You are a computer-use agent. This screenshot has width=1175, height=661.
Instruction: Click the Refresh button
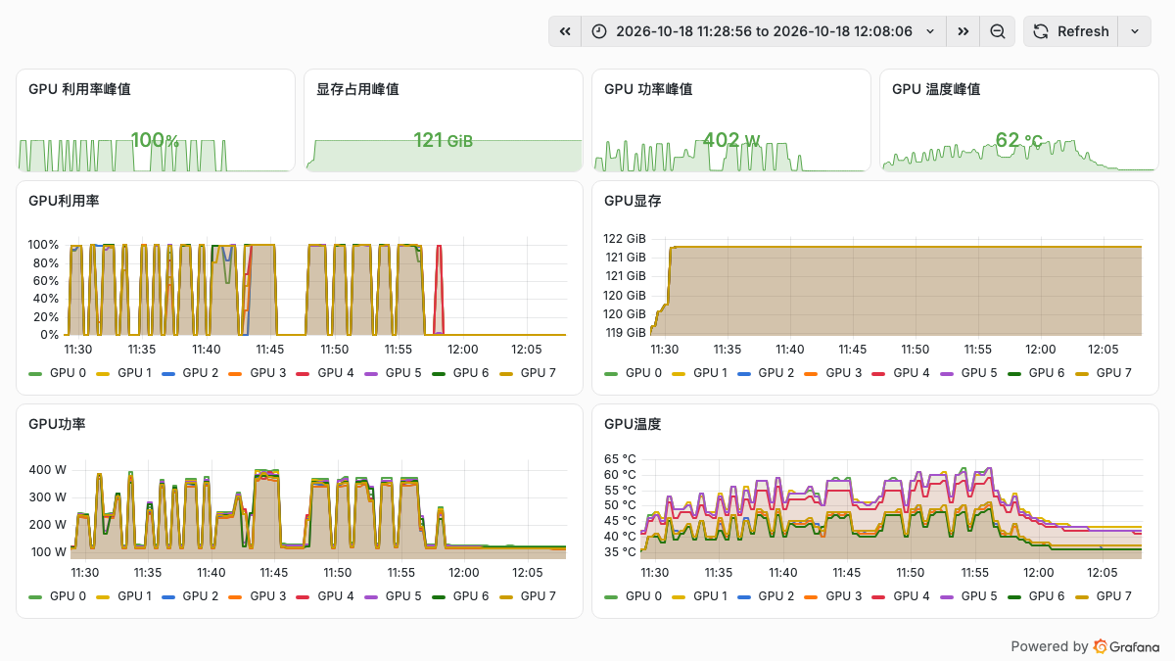click(1071, 31)
